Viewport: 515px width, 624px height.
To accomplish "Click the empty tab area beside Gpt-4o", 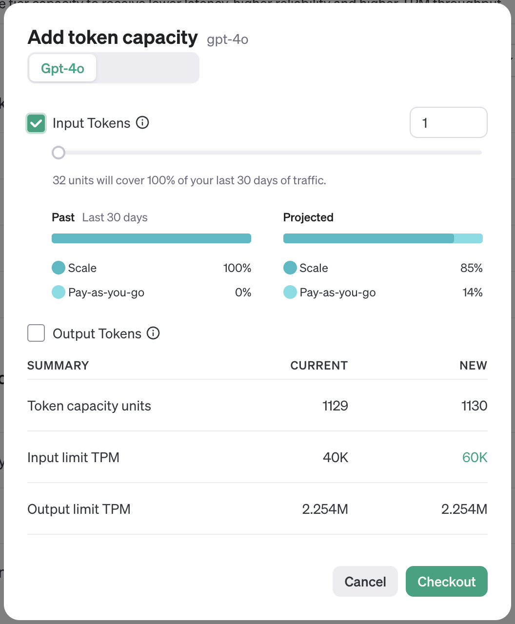I will point(147,68).
